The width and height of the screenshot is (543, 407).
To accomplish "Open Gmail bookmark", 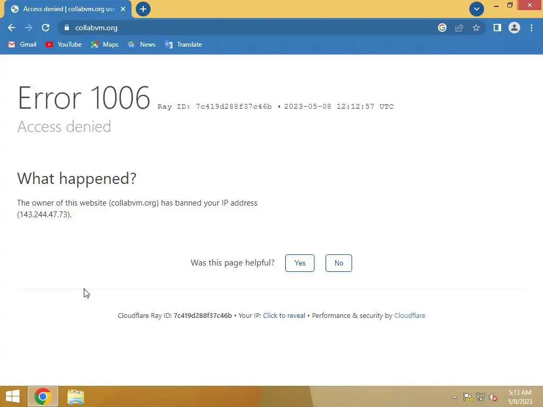I will pos(22,45).
